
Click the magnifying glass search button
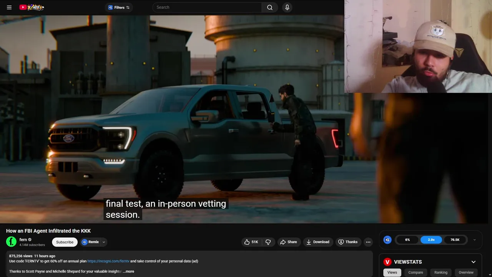click(x=270, y=7)
